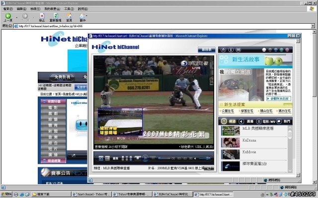
Task: Click the refresh button beside the 片名 text
Action: pos(209,168)
